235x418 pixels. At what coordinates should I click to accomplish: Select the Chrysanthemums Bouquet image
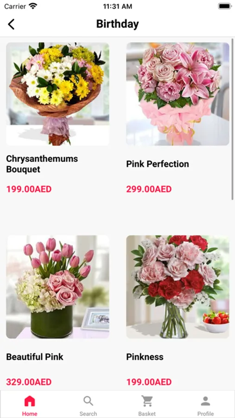click(58, 94)
